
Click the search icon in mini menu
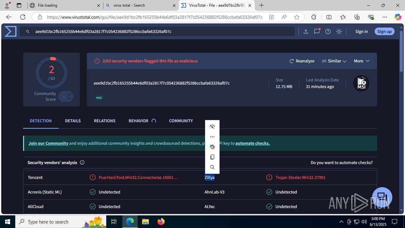[x=212, y=167]
